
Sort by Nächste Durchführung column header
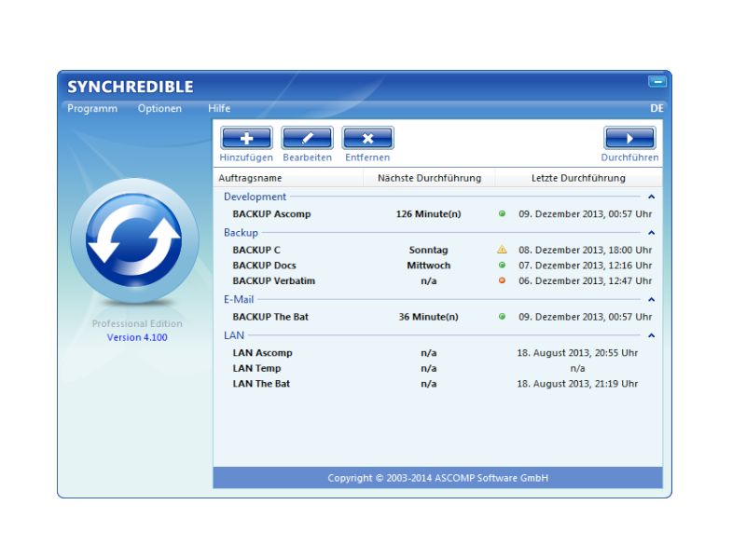point(429,178)
